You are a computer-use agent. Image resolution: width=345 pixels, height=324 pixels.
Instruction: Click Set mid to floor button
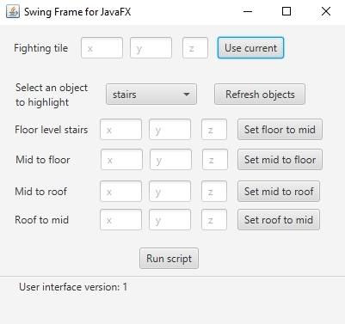pos(280,160)
